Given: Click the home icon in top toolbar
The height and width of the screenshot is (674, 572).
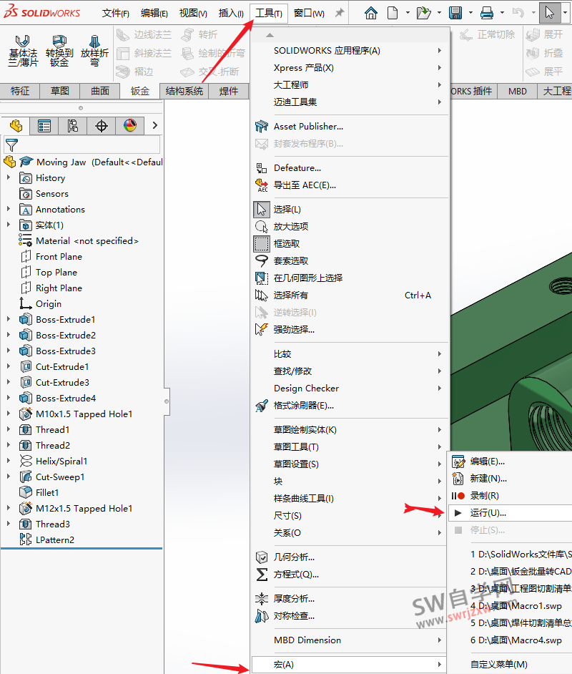Looking at the screenshot, I should click(x=370, y=13).
